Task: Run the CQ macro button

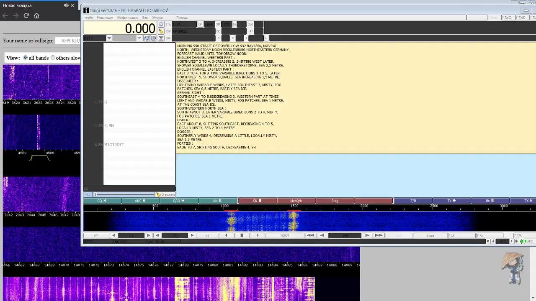Action: point(102,201)
